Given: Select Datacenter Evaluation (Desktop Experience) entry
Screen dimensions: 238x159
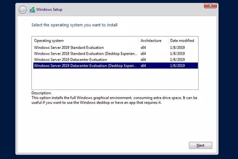Looking at the screenshot, I should (86, 65).
